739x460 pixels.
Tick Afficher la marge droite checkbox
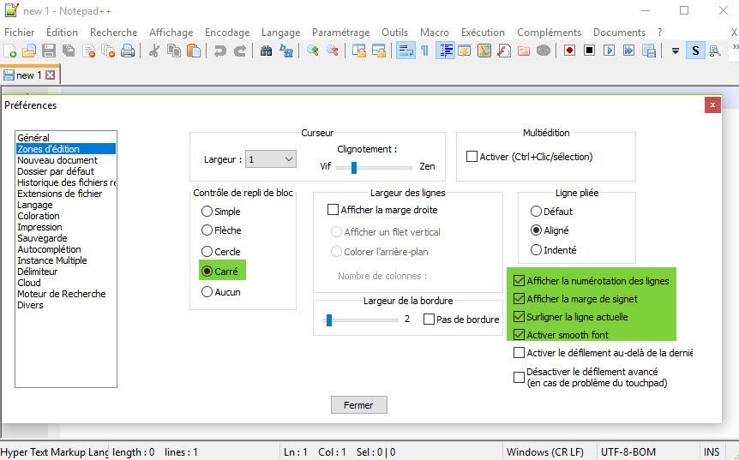(x=333, y=210)
